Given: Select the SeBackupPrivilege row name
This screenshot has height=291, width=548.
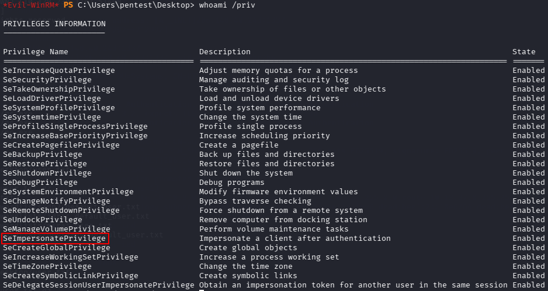Looking at the screenshot, I should (43, 154).
